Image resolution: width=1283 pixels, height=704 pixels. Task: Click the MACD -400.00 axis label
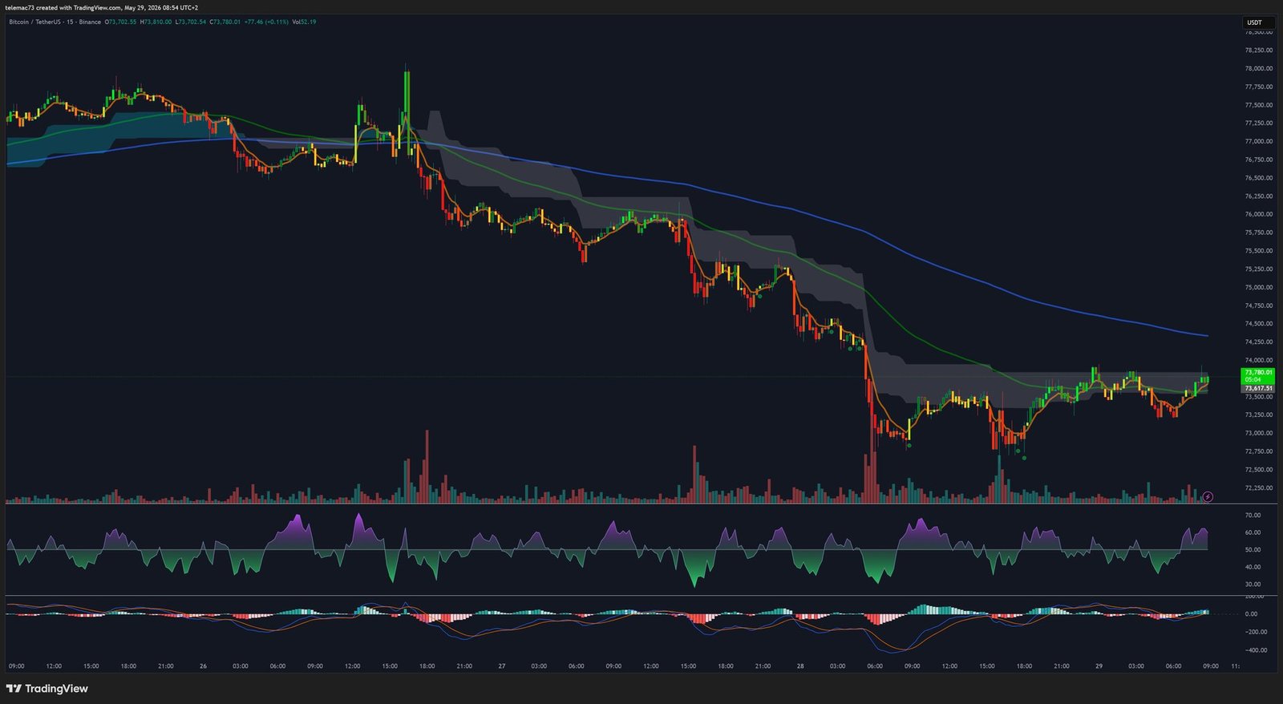point(1256,650)
